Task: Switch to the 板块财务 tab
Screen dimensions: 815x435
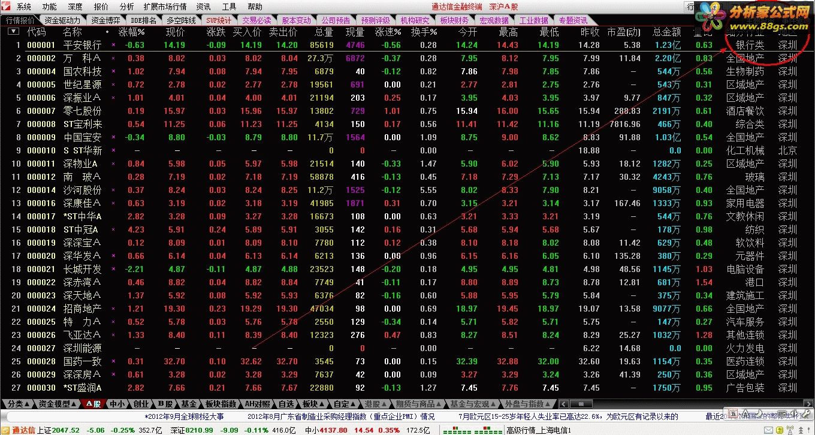Action: pos(454,20)
